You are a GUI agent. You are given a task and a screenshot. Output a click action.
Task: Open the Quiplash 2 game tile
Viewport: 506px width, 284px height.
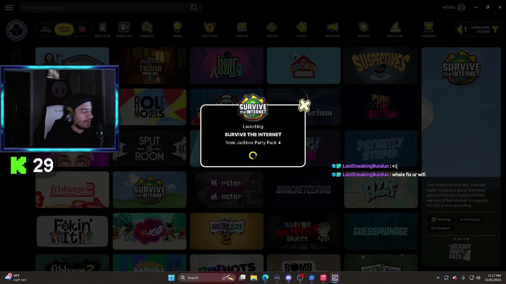pos(227,231)
